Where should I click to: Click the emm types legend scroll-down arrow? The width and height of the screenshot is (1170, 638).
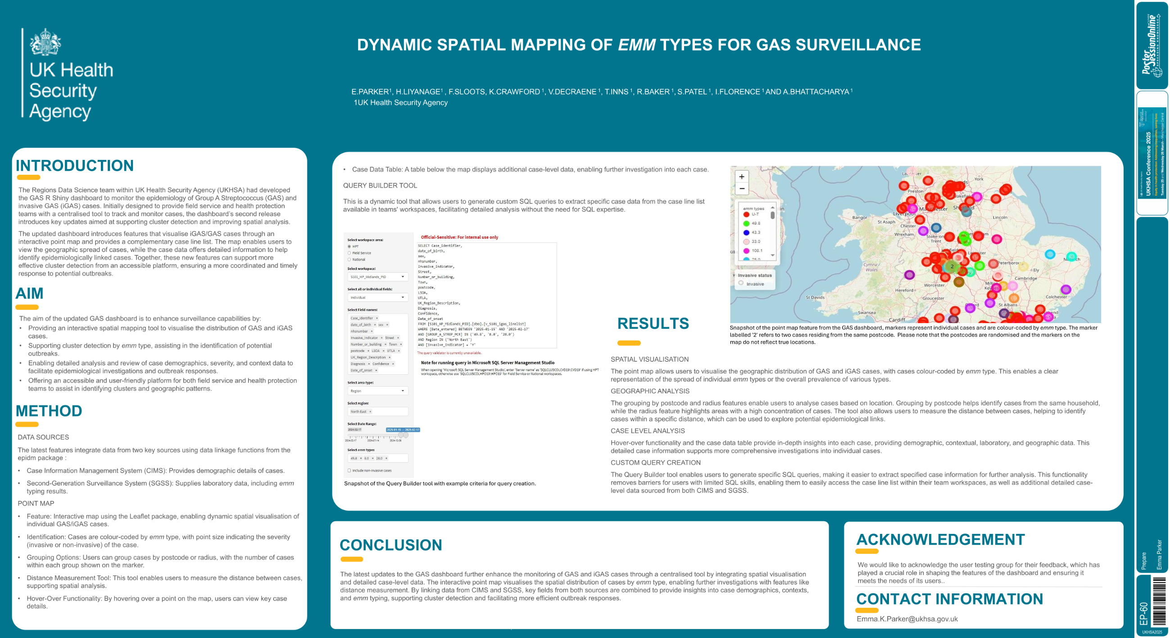click(773, 255)
